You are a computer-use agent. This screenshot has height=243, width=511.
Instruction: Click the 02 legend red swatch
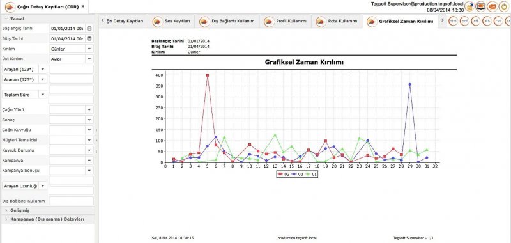point(280,175)
